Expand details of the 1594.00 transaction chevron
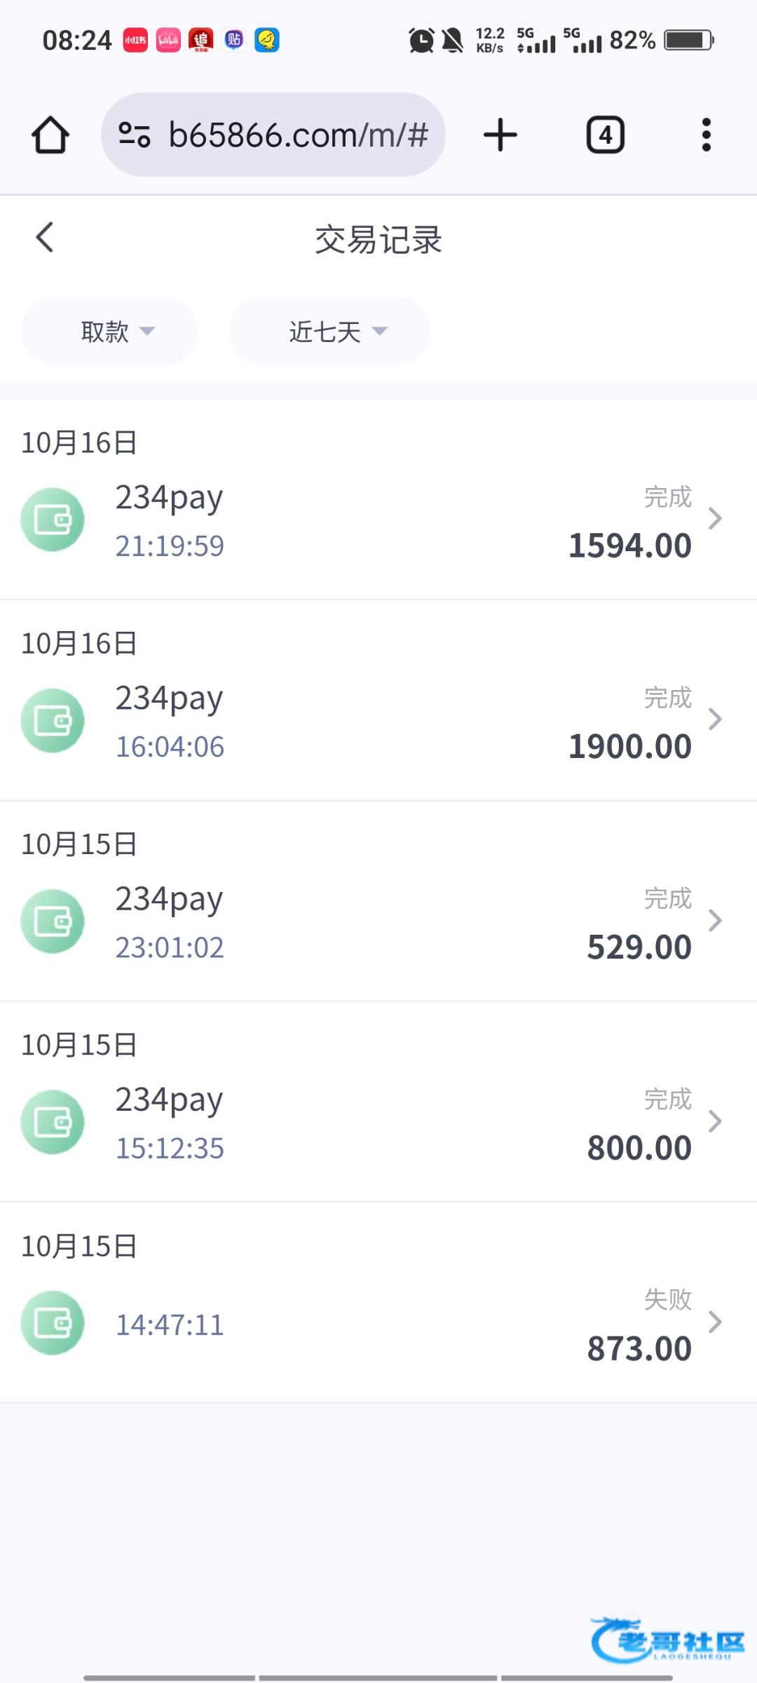This screenshot has height=1683, width=757. click(715, 519)
